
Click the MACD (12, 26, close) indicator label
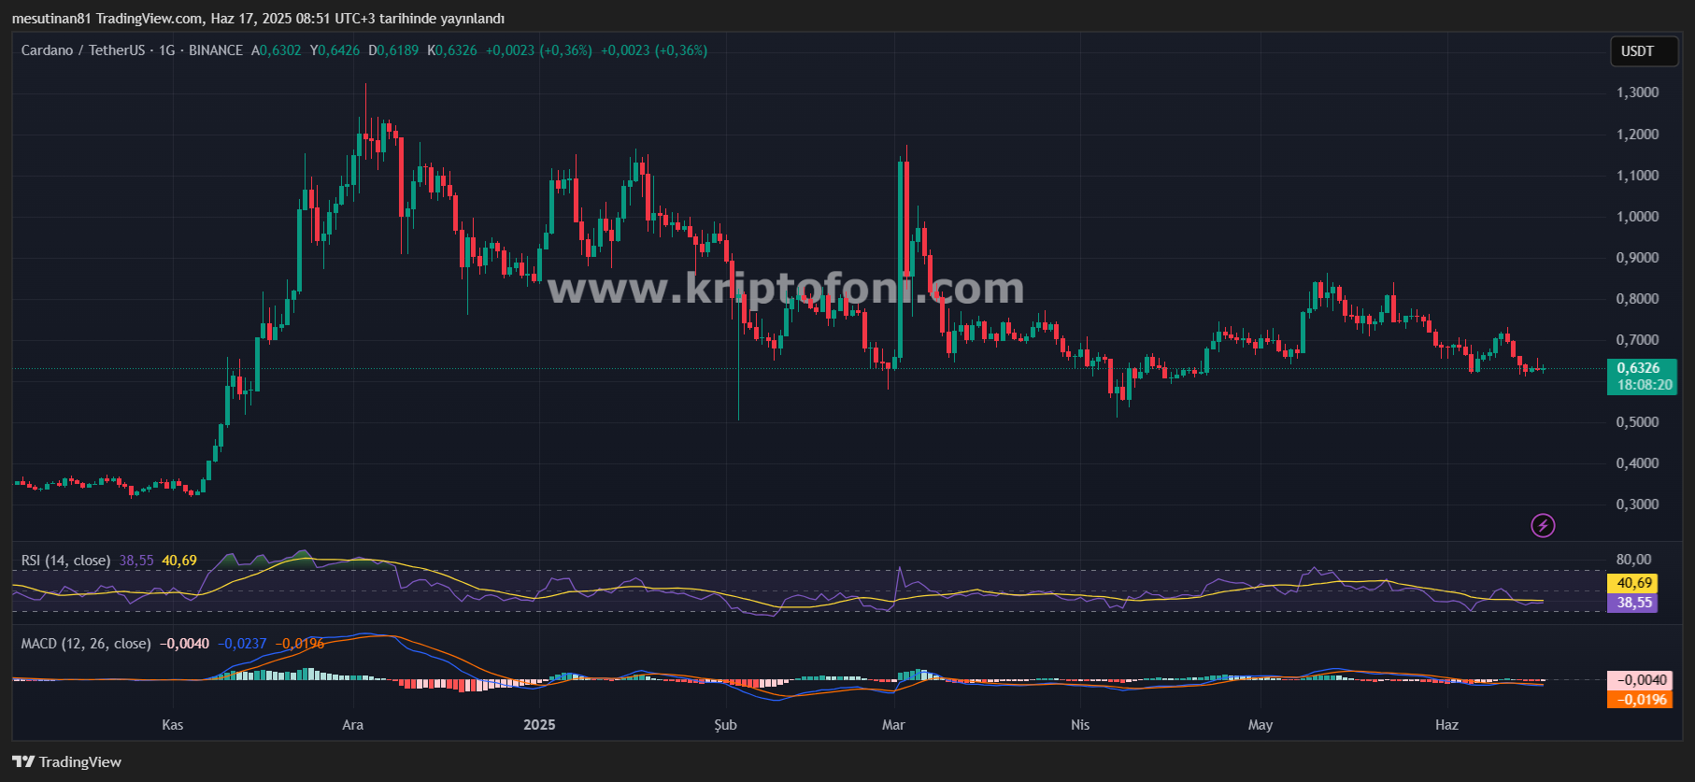tap(86, 644)
